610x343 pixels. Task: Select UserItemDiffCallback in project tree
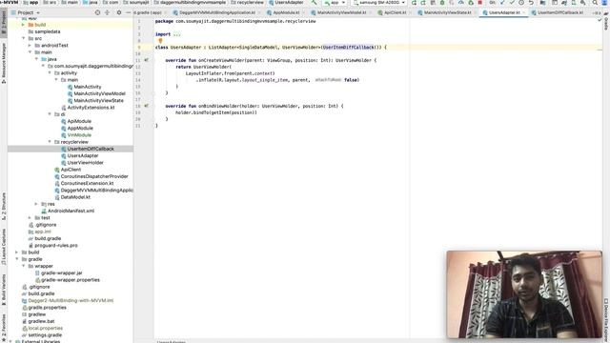tap(91, 149)
